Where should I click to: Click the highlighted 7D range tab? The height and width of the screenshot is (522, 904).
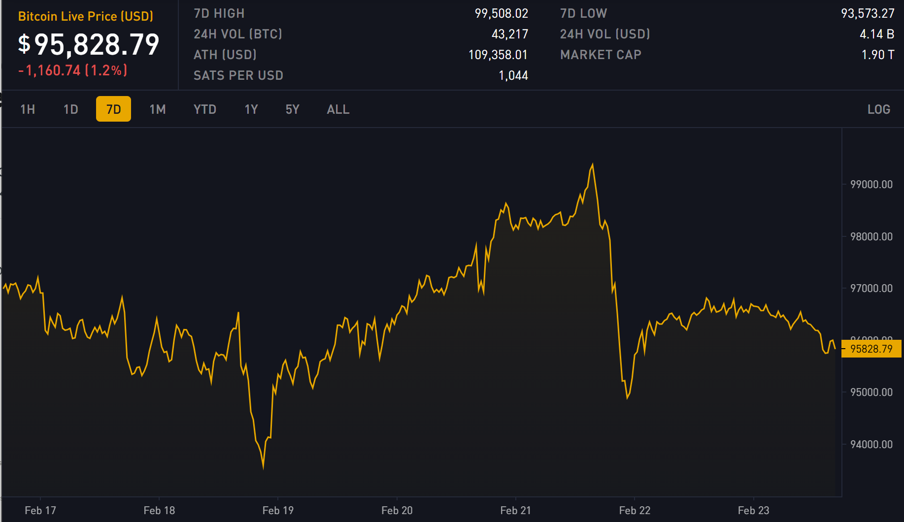113,109
